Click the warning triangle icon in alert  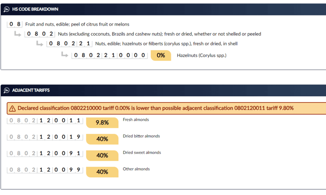pos(12,108)
